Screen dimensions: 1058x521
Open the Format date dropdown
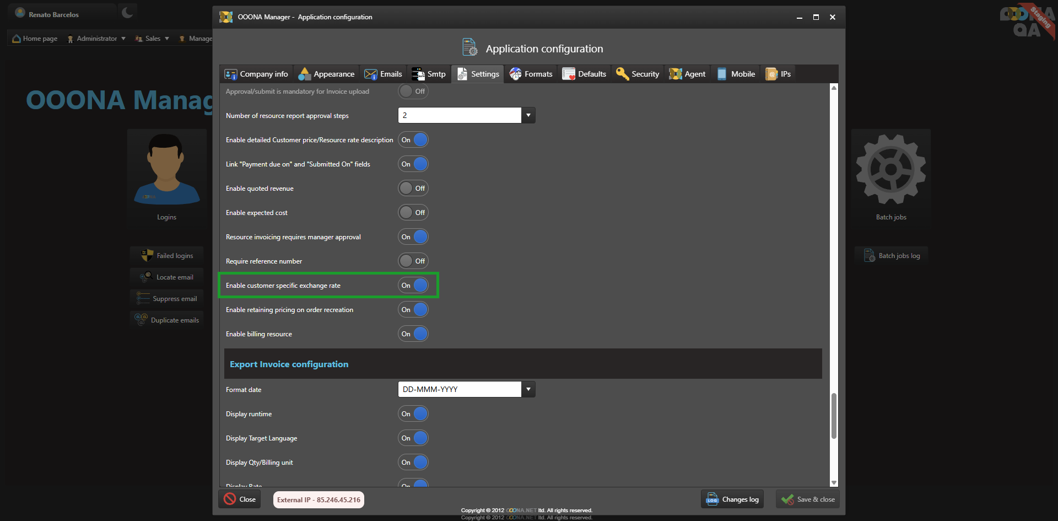tap(528, 389)
